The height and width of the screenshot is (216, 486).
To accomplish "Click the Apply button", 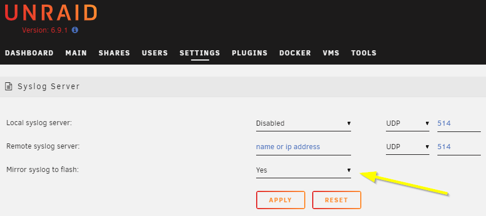I will (281, 200).
